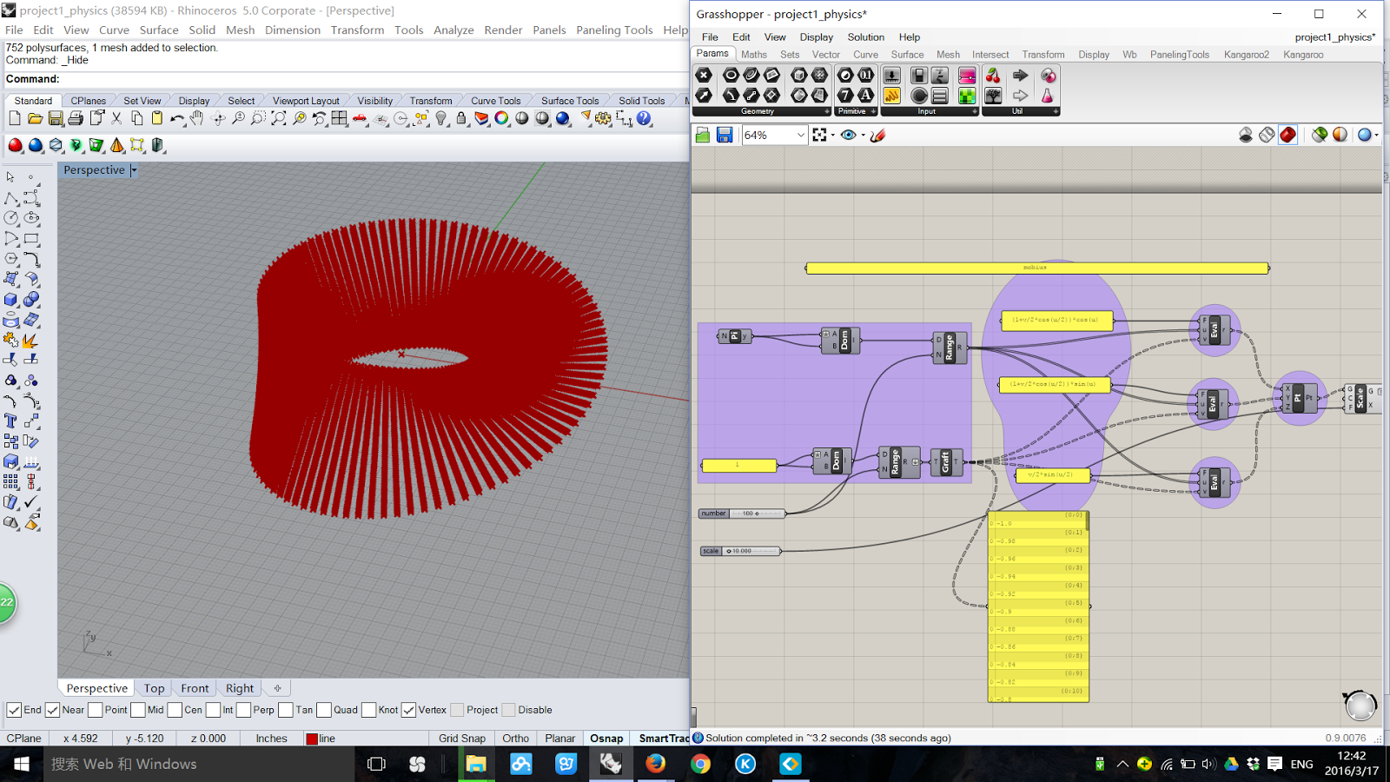Viewport: 1390px width, 782px height.
Task: Toggle Ortho mode in the status bar
Action: [x=515, y=738]
